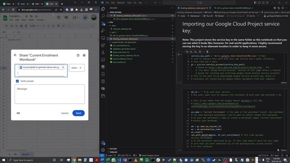Click the Message text box
Image resolution: width=290 pixels, height=163 pixels.
pos(49,94)
